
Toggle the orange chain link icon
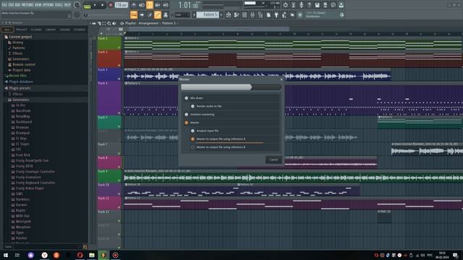[158, 14]
